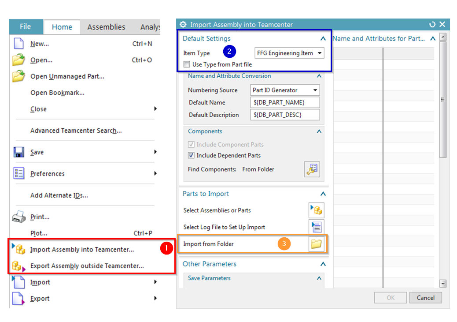
Task: Click the Print printer icon
Action: pos(18,217)
